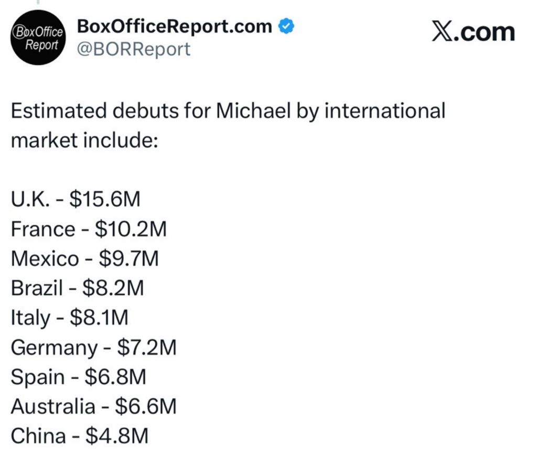Select the Australia - $6.6M line
Screen dimensions: 537x466
click(93, 406)
